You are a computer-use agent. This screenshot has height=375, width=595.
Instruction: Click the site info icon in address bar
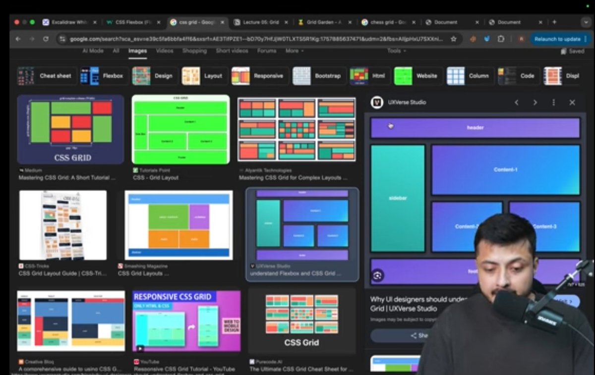(62, 39)
